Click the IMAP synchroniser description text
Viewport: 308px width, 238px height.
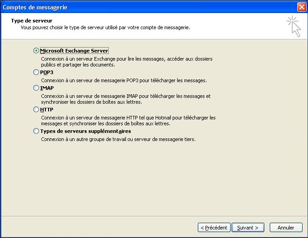(126, 99)
